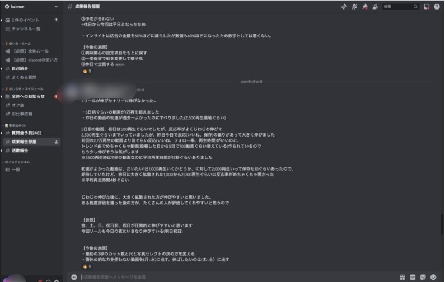Open the gift icon in message bar
The image size is (445, 282).
(402, 277)
